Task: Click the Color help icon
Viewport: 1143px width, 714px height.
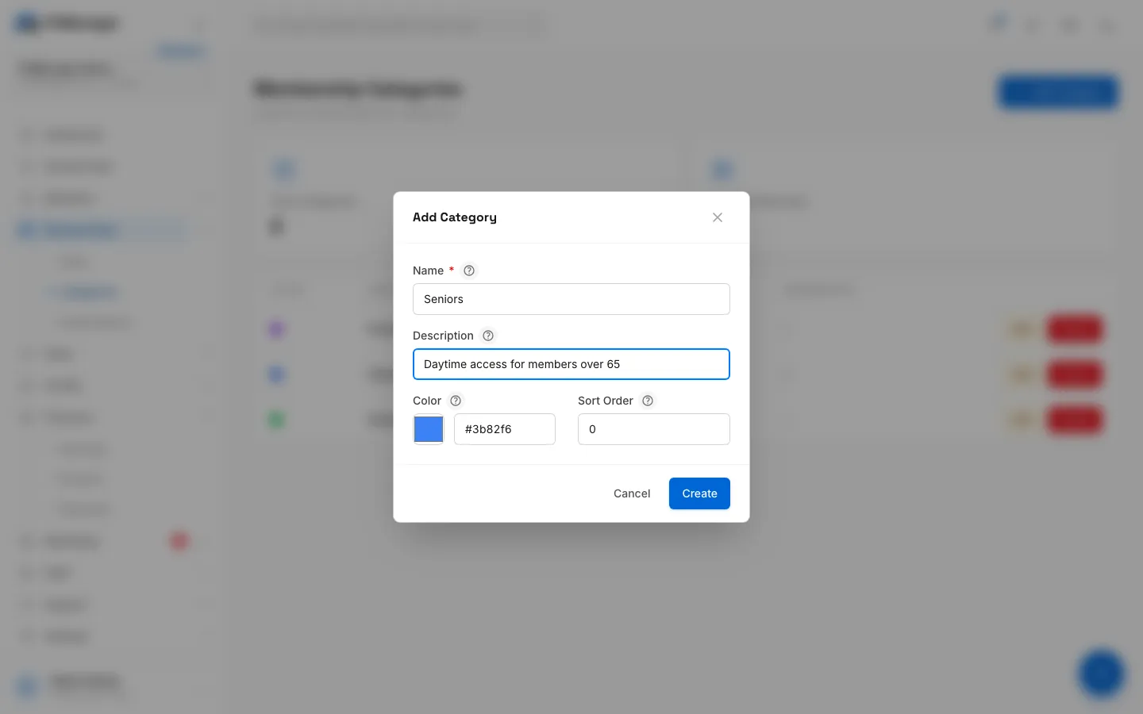Action: pos(456,401)
